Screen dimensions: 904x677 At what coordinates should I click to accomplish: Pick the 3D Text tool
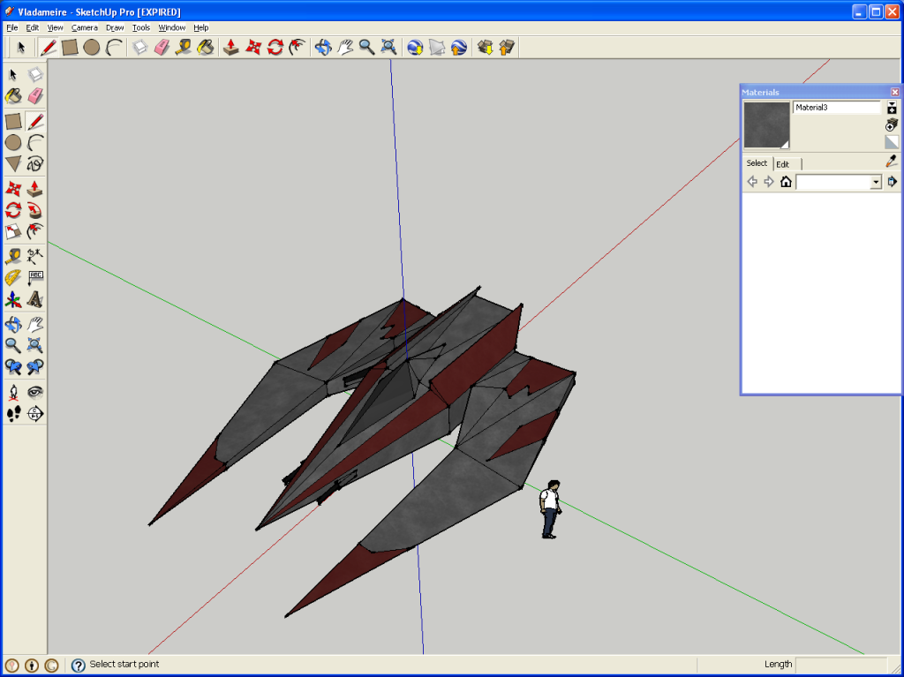(x=35, y=299)
